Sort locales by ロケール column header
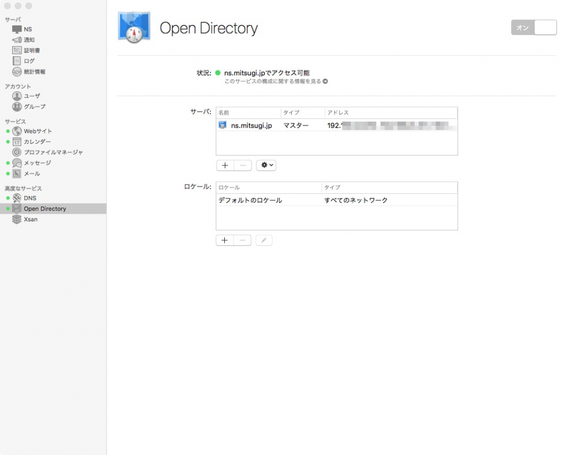The width and height of the screenshot is (567, 455). click(269, 188)
